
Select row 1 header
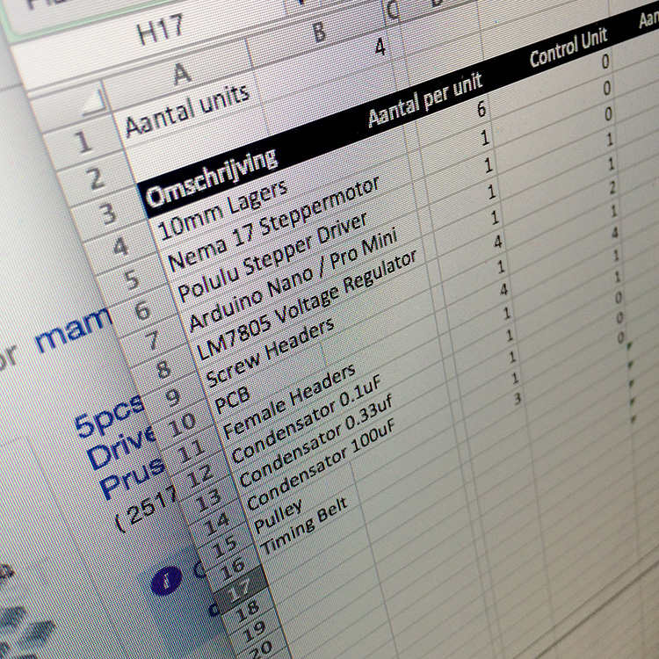(84, 141)
